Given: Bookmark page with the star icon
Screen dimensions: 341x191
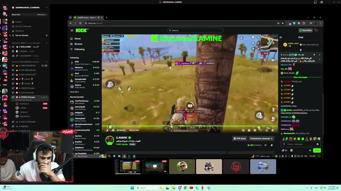Looking at the screenshot, I should click(283, 23).
